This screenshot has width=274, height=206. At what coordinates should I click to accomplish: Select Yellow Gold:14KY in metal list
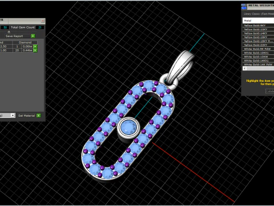tap(258, 33)
